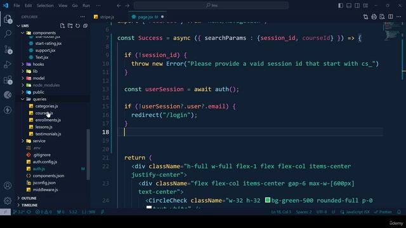Image resolution: width=406 pixels, height=228 pixels.
Task: Collapse all folders in explorer
Action: (x=85, y=26)
